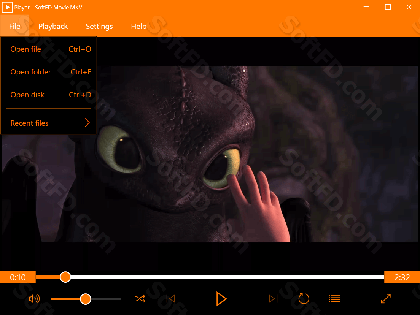The width and height of the screenshot is (420, 315).
Task: Open the playlist panel
Action: (334, 299)
